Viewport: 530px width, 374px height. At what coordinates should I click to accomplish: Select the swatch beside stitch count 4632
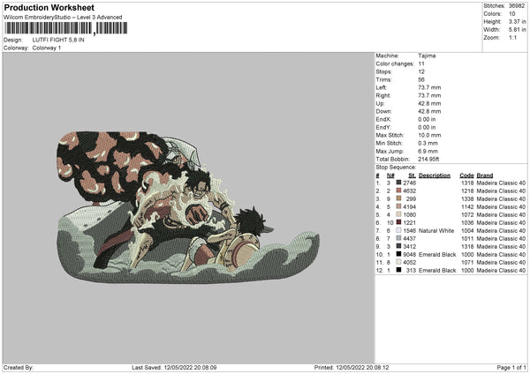click(x=398, y=191)
